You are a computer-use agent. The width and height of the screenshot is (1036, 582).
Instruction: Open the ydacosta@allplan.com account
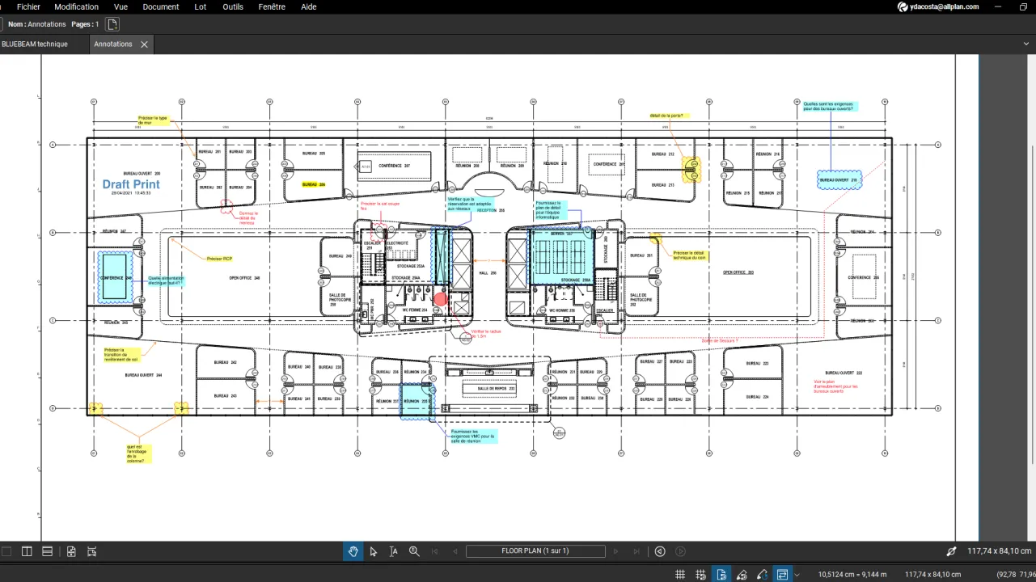click(x=945, y=6)
